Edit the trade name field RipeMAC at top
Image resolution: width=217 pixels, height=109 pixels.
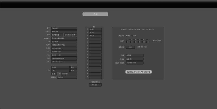coord(64,28)
